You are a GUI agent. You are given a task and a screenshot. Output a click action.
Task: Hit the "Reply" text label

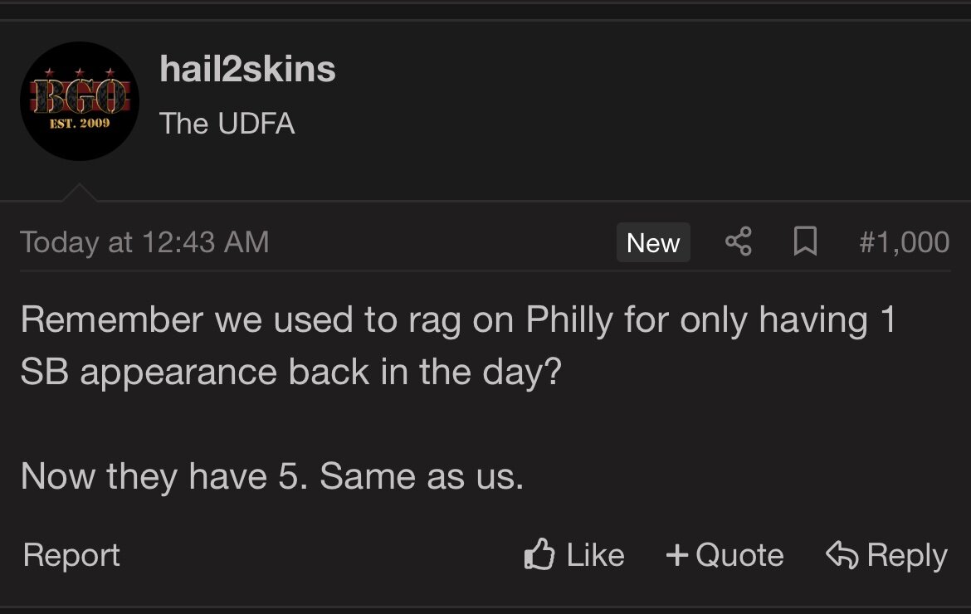point(907,555)
